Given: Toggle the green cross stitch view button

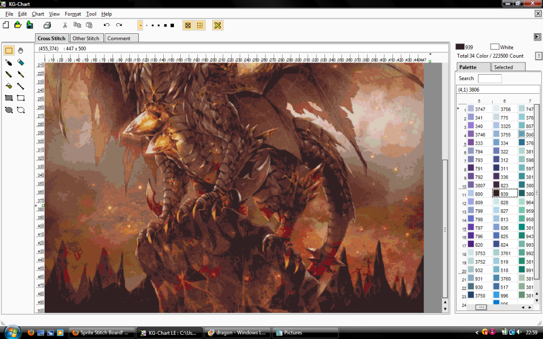Looking at the screenshot, I should [217, 25].
